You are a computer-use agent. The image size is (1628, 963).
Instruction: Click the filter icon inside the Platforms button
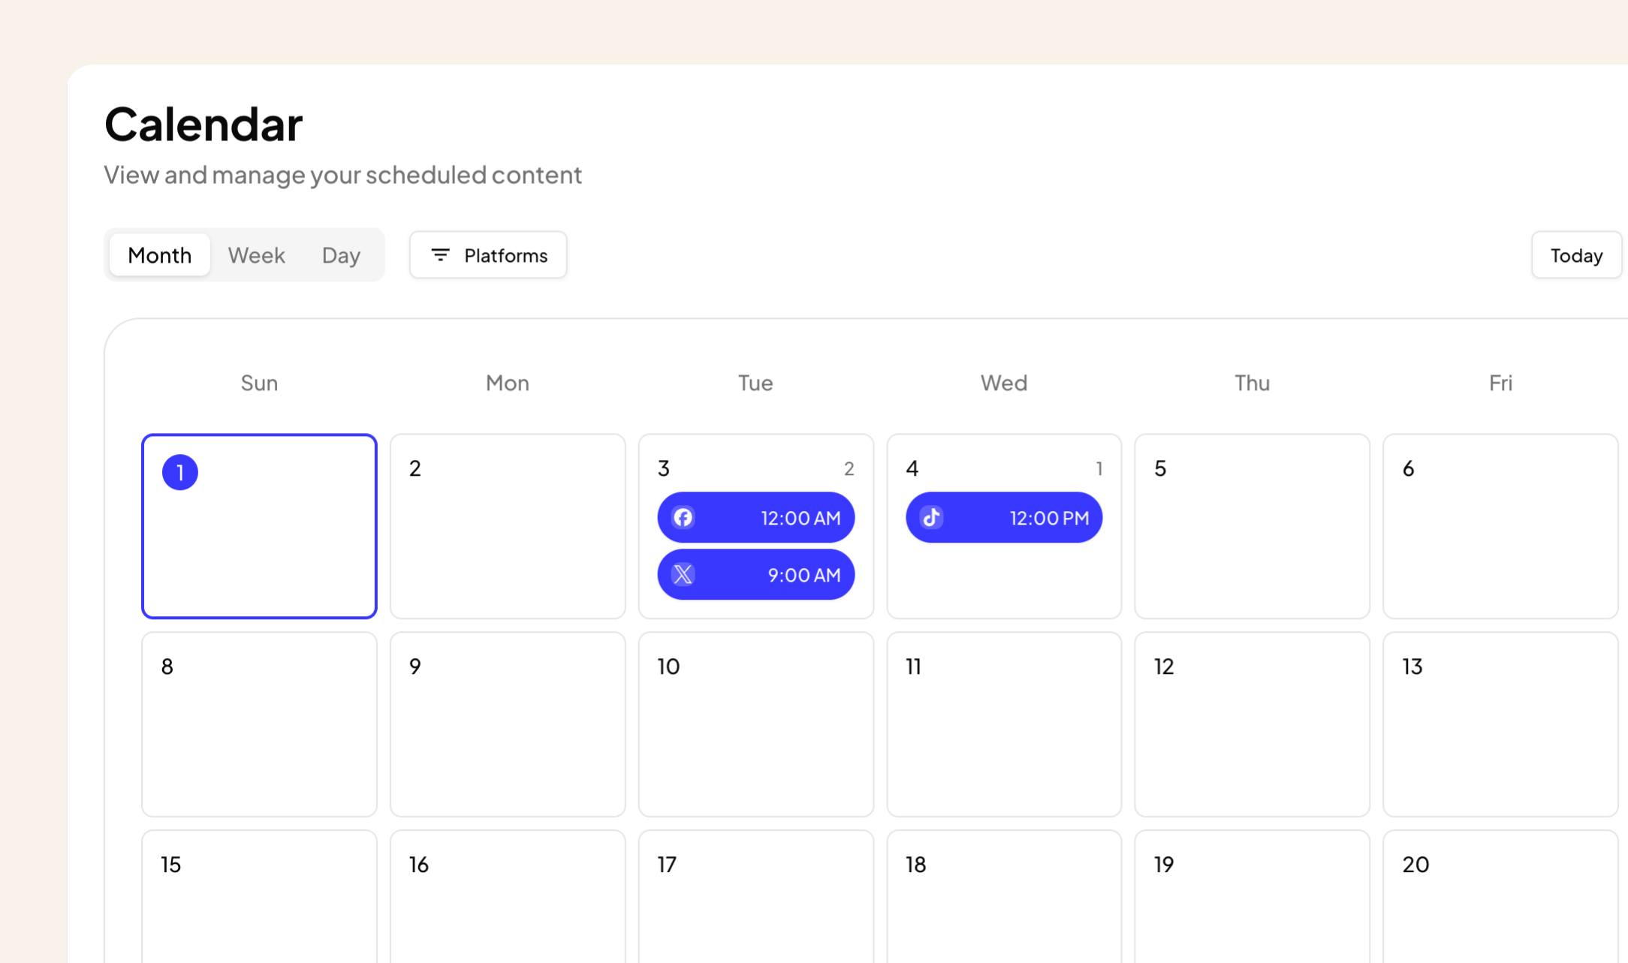click(x=441, y=255)
